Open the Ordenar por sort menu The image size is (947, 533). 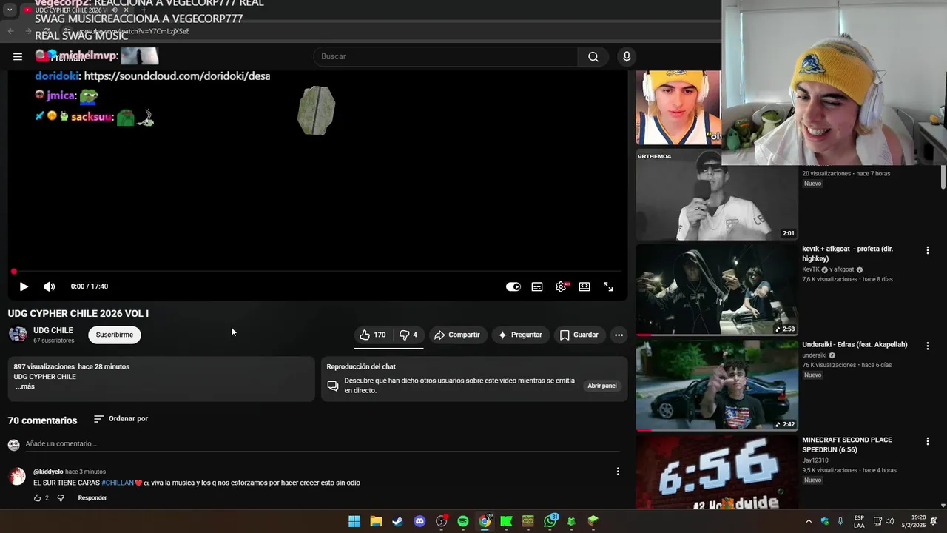121,419
